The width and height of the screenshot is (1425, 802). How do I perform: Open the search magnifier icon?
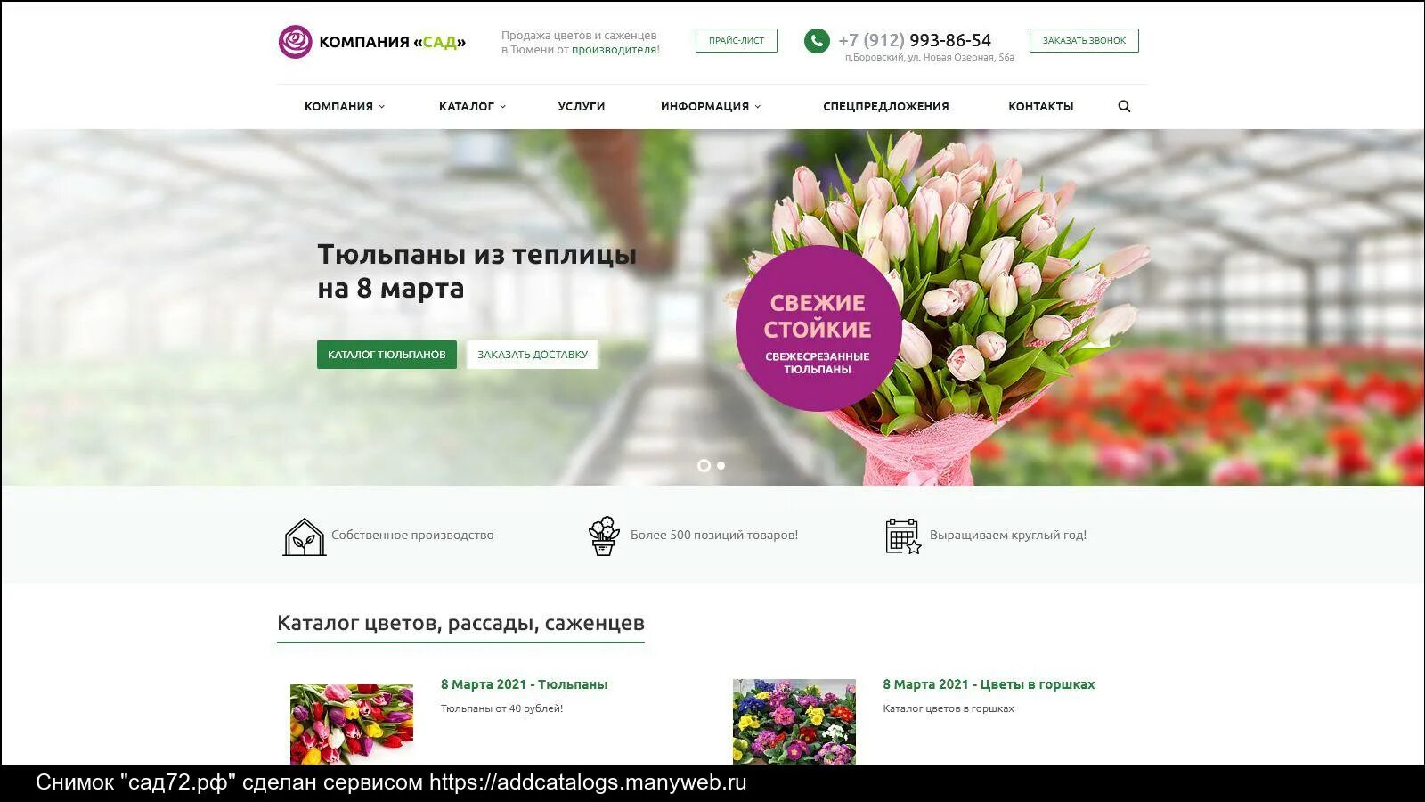point(1124,106)
